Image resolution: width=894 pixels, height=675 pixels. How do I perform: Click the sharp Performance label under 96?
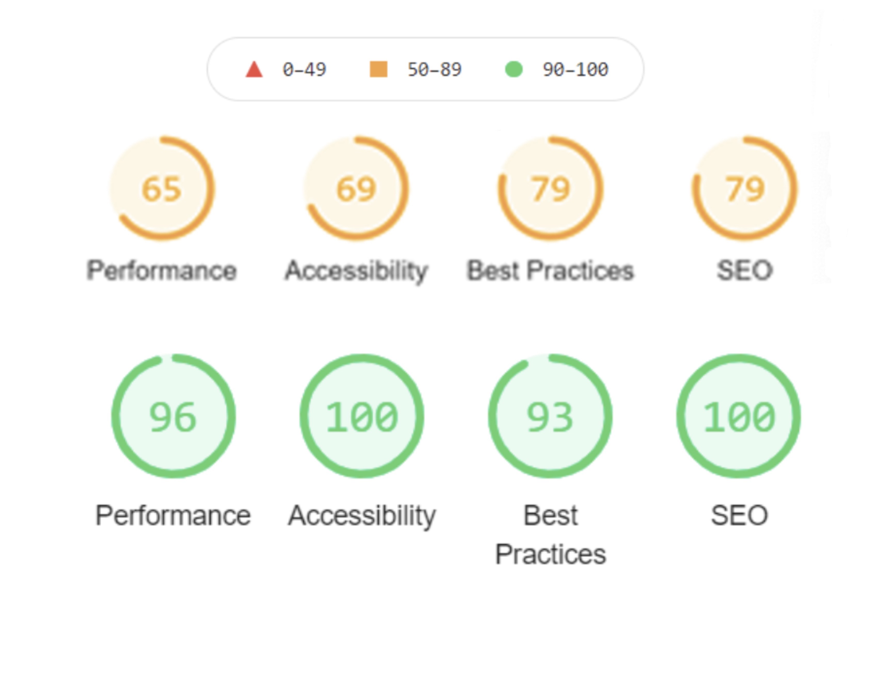point(173,515)
